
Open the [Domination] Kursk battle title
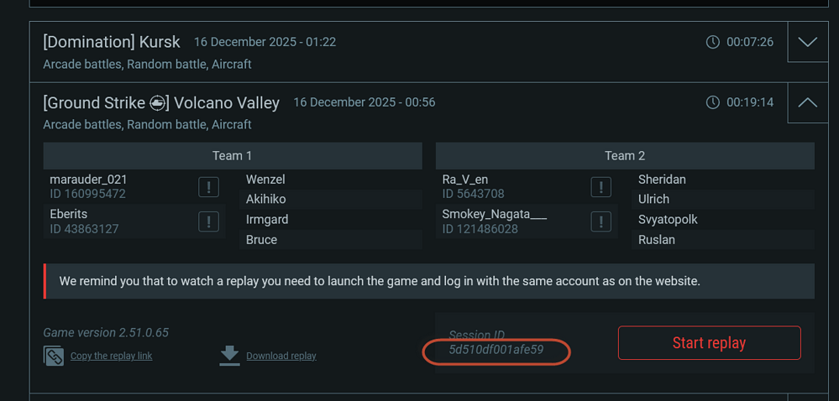point(112,42)
